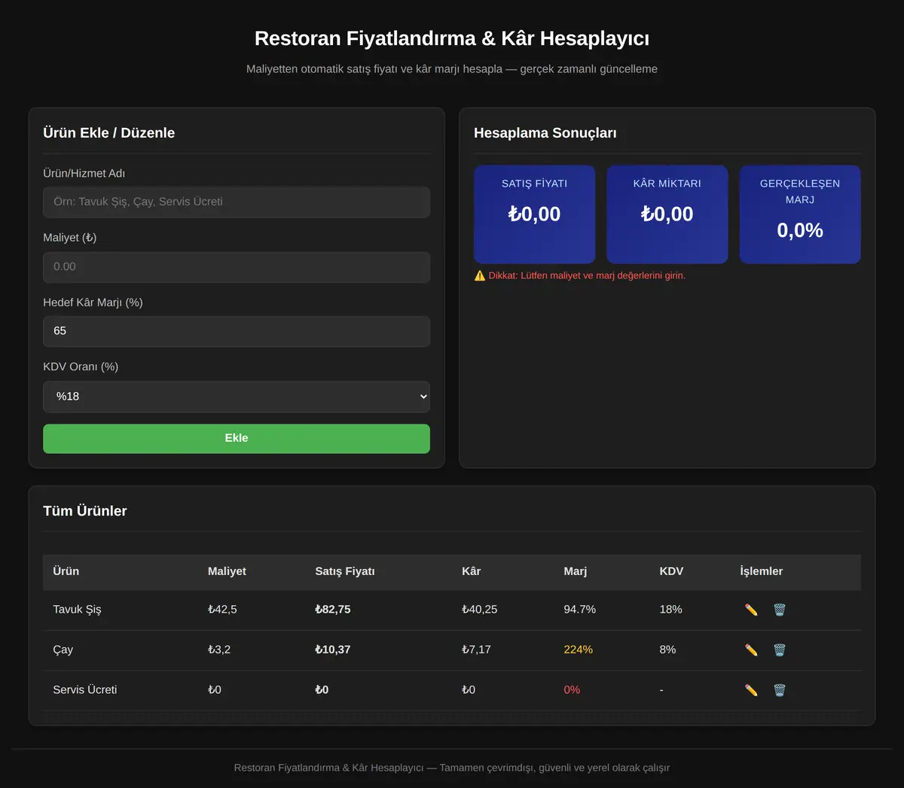Click the 18% KDV value for Tavuk Şiş
This screenshot has width=904, height=788.
[x=670, y=610]
